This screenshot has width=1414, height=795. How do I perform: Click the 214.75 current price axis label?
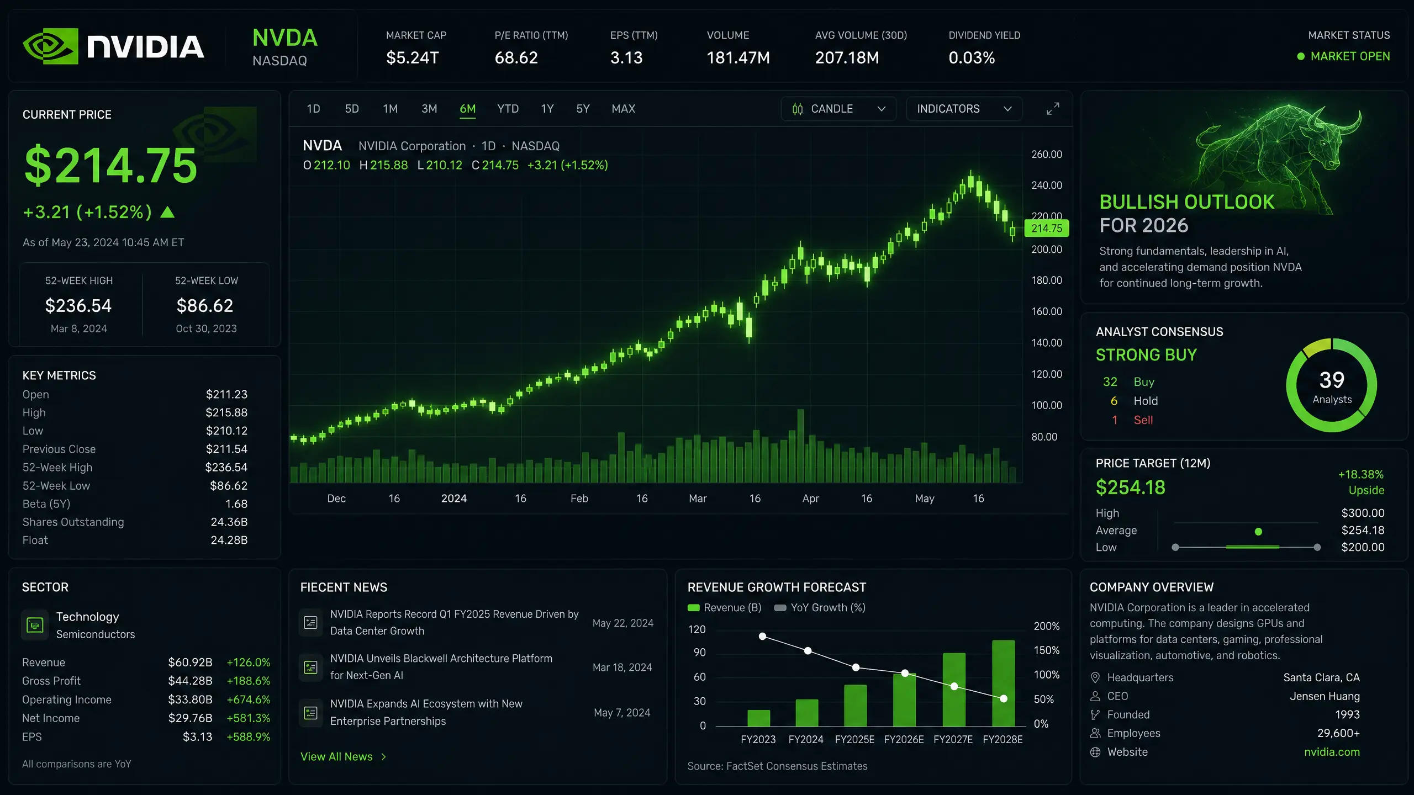coord(1047,228)
